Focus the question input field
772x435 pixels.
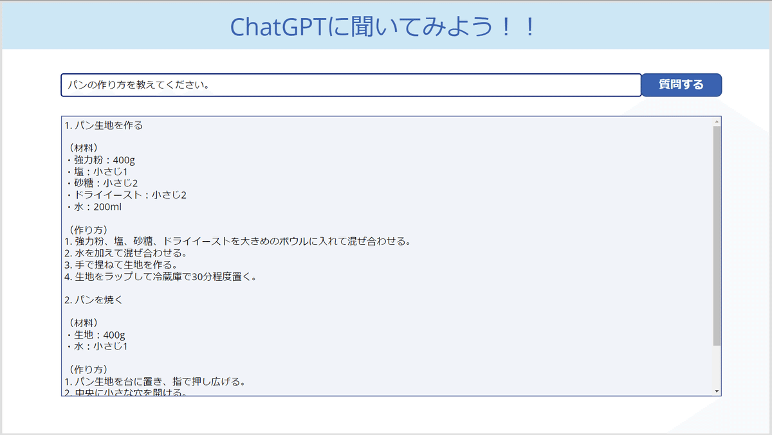tap(351, 85)
